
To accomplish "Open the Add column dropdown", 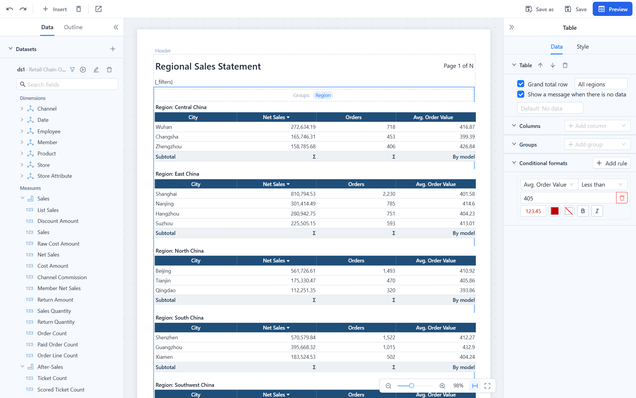I will (x=597, y=126).
